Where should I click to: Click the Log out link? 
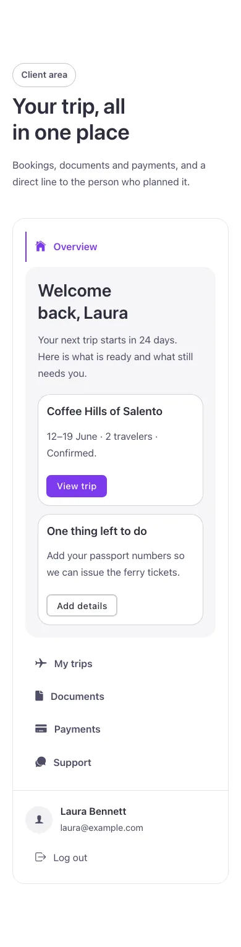point(62,857)
